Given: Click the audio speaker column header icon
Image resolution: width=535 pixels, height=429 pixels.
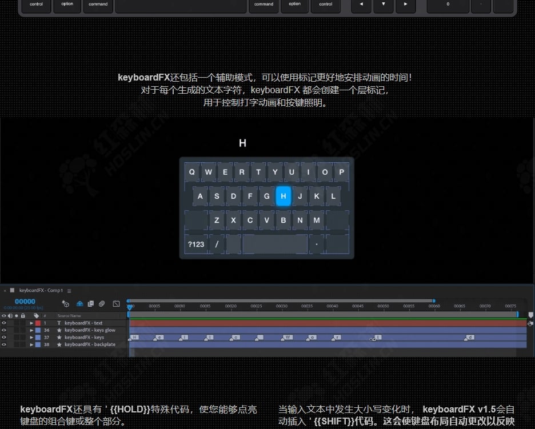Looking at the screenshot, I should tap(10, 316).
